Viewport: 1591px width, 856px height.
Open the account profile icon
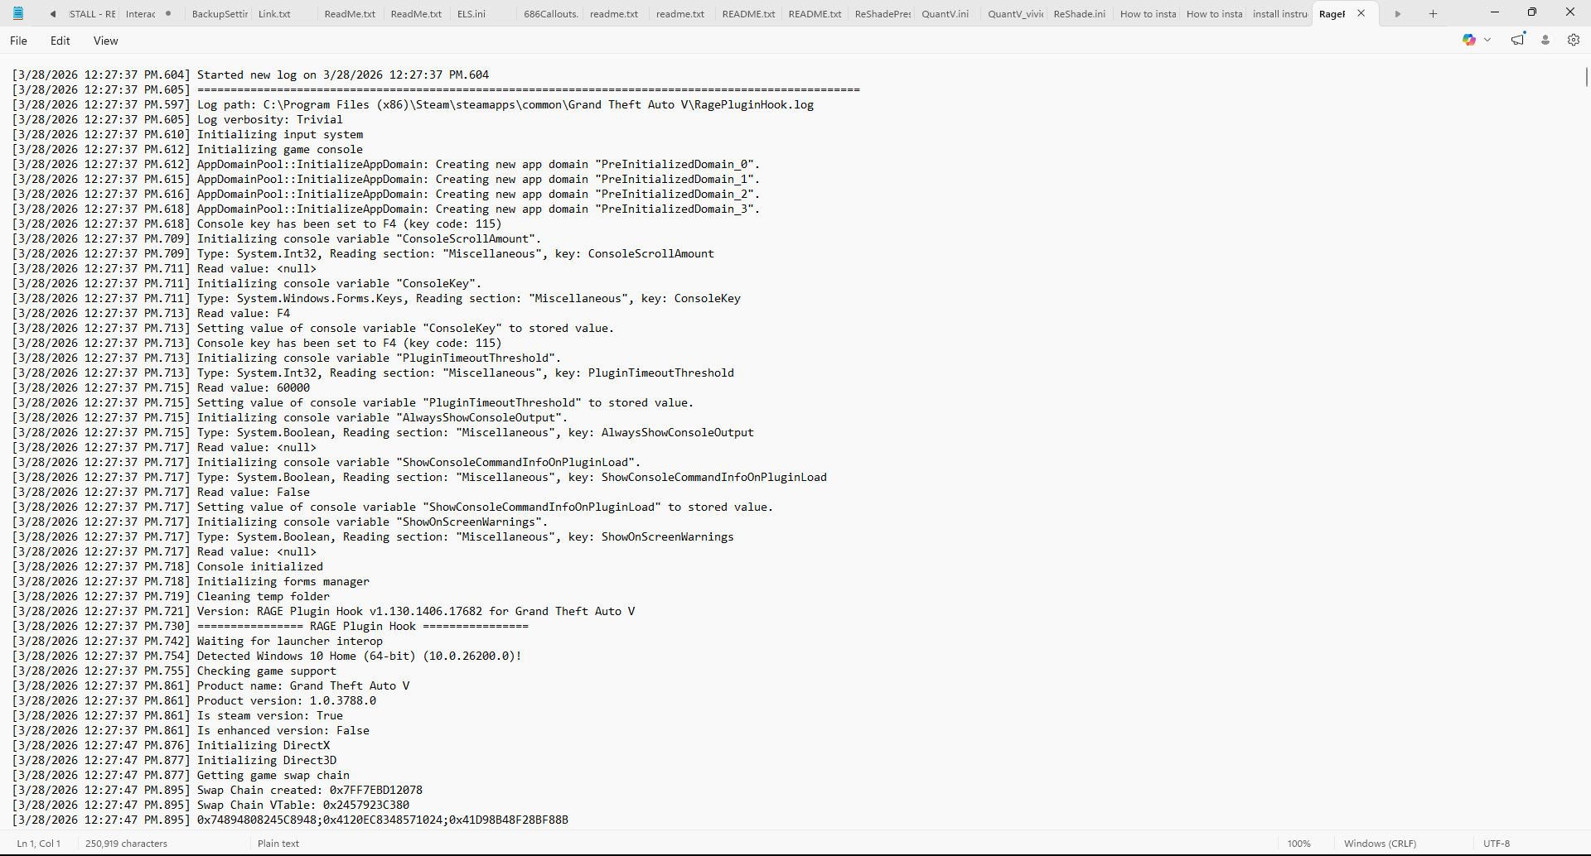pos(1545,40)
